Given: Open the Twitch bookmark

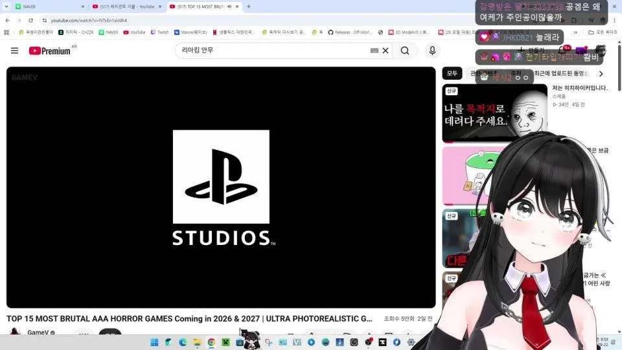Looking at the screenshot, I should [x=159, y=32].
